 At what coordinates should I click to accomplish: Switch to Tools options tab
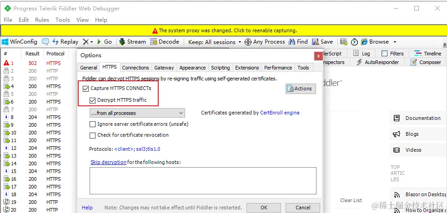click(x=303, y=68)
